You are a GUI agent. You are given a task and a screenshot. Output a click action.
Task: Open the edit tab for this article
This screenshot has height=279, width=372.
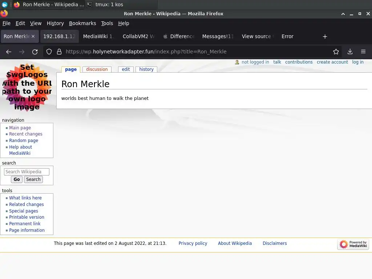126,69
